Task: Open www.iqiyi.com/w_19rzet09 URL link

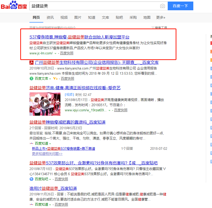Action: [x=86, y=110]
